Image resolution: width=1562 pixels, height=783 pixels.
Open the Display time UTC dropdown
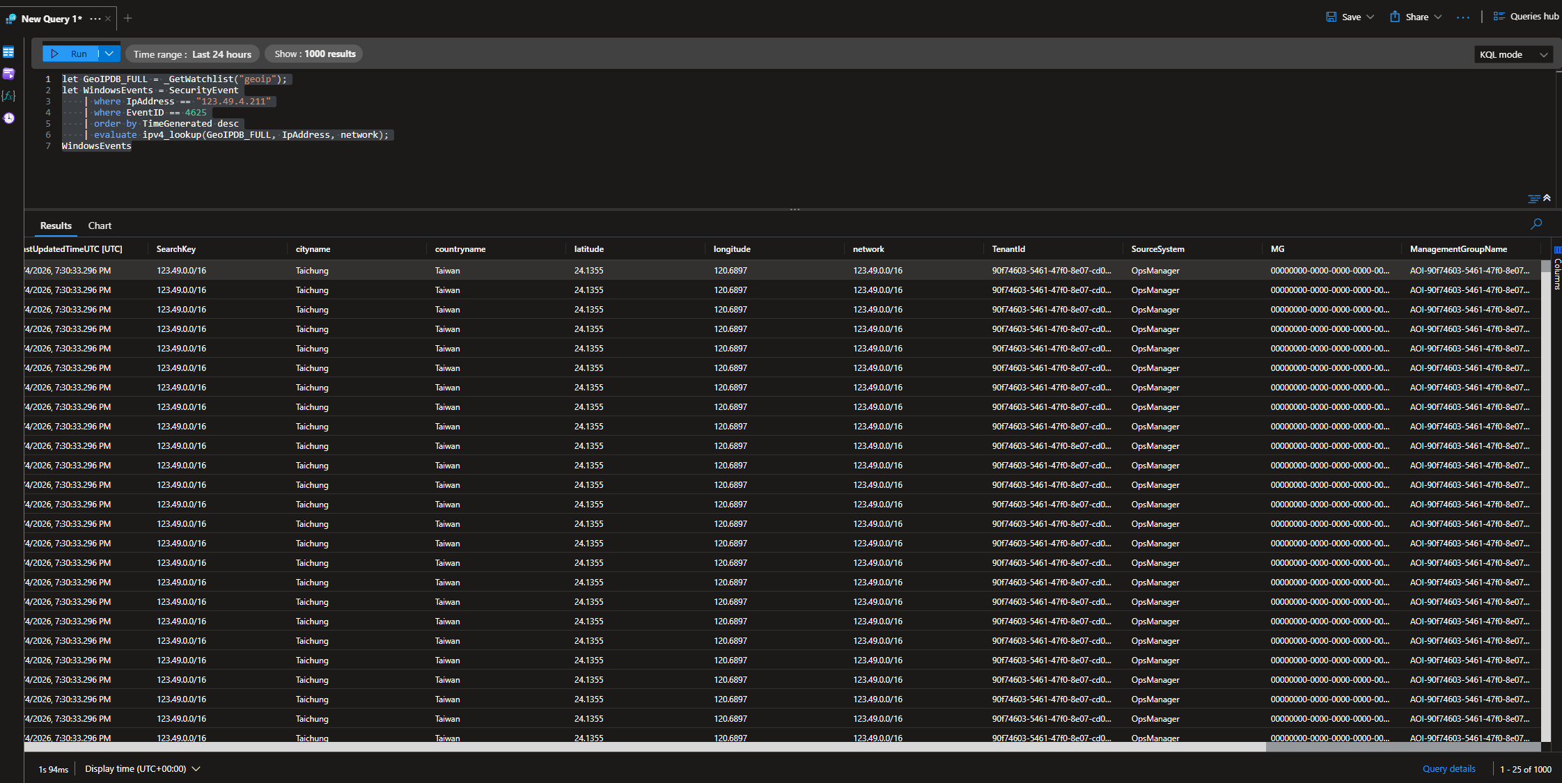coord(142,768)
